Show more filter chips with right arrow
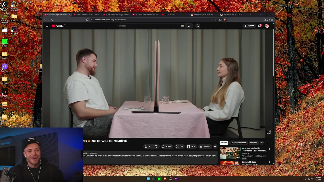324x182 pixels. 267,143
